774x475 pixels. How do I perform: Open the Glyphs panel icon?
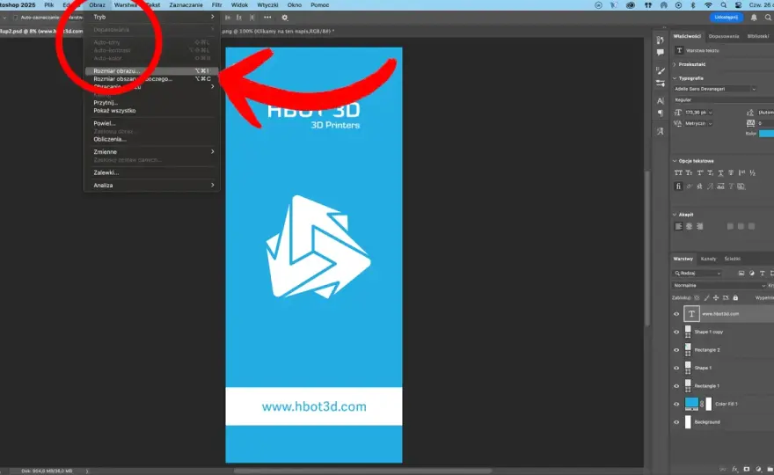(661, 131)
